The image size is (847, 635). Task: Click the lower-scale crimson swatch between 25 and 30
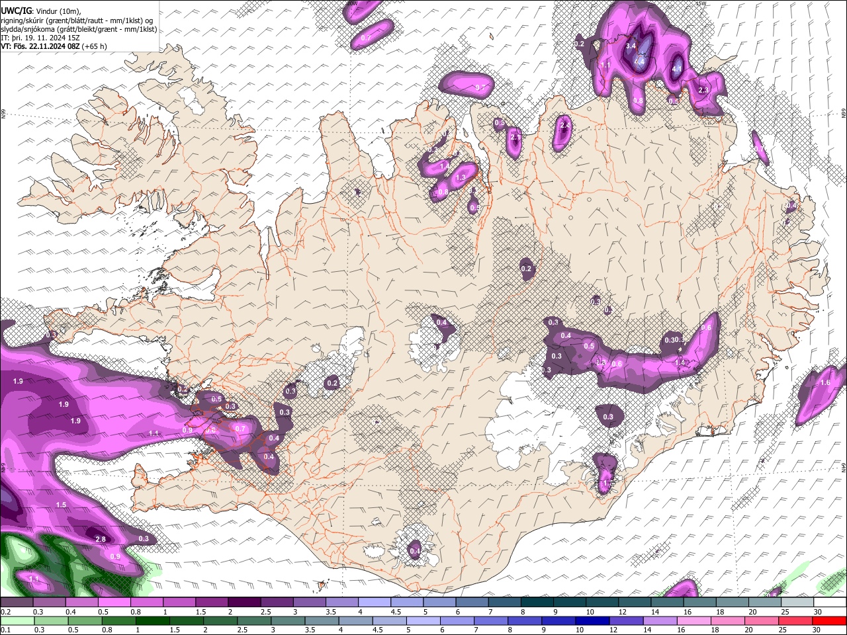click(x=796, y=620)
